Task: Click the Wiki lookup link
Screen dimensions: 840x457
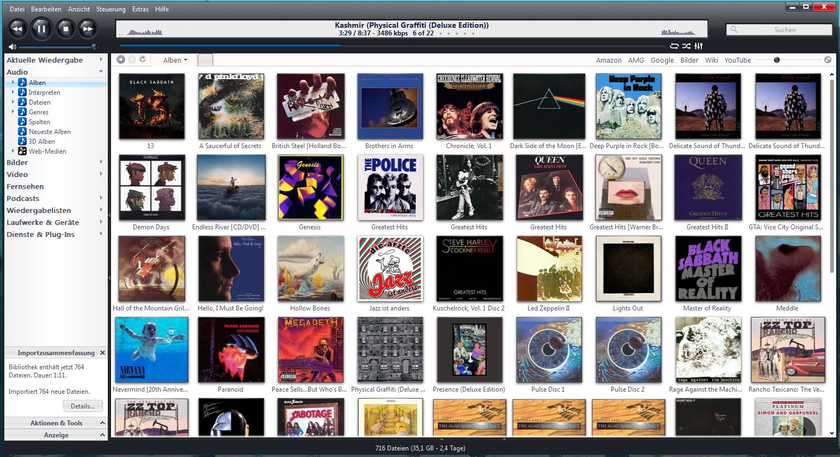Action: (712, 60)
